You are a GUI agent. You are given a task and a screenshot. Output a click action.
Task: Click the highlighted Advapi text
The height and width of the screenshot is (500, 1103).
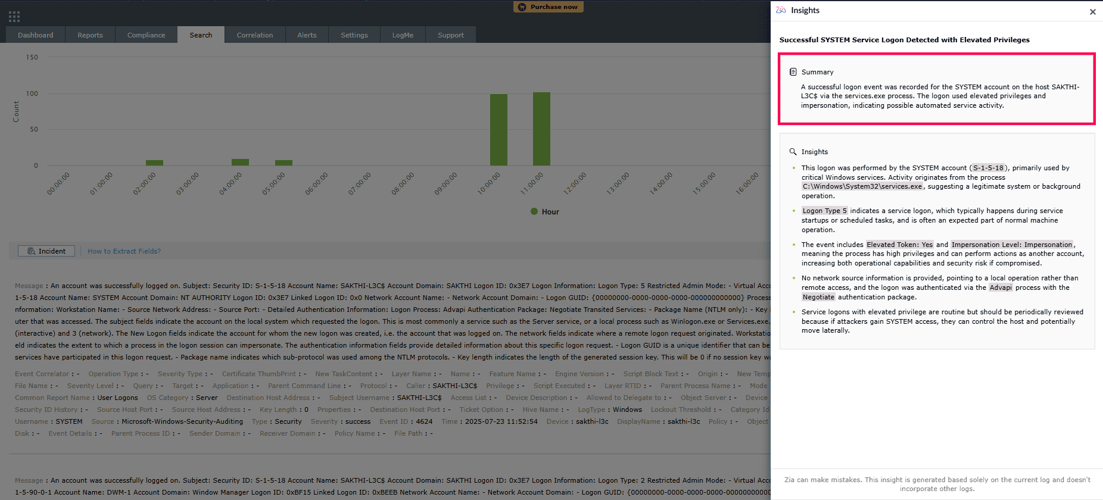click(x=1001, y=287)
